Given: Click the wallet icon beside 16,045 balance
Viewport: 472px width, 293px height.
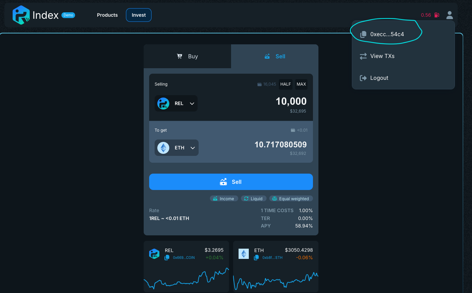Looking at the screenshot, I should coord(259,84).
